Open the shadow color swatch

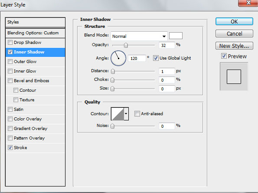click(176, 36)
